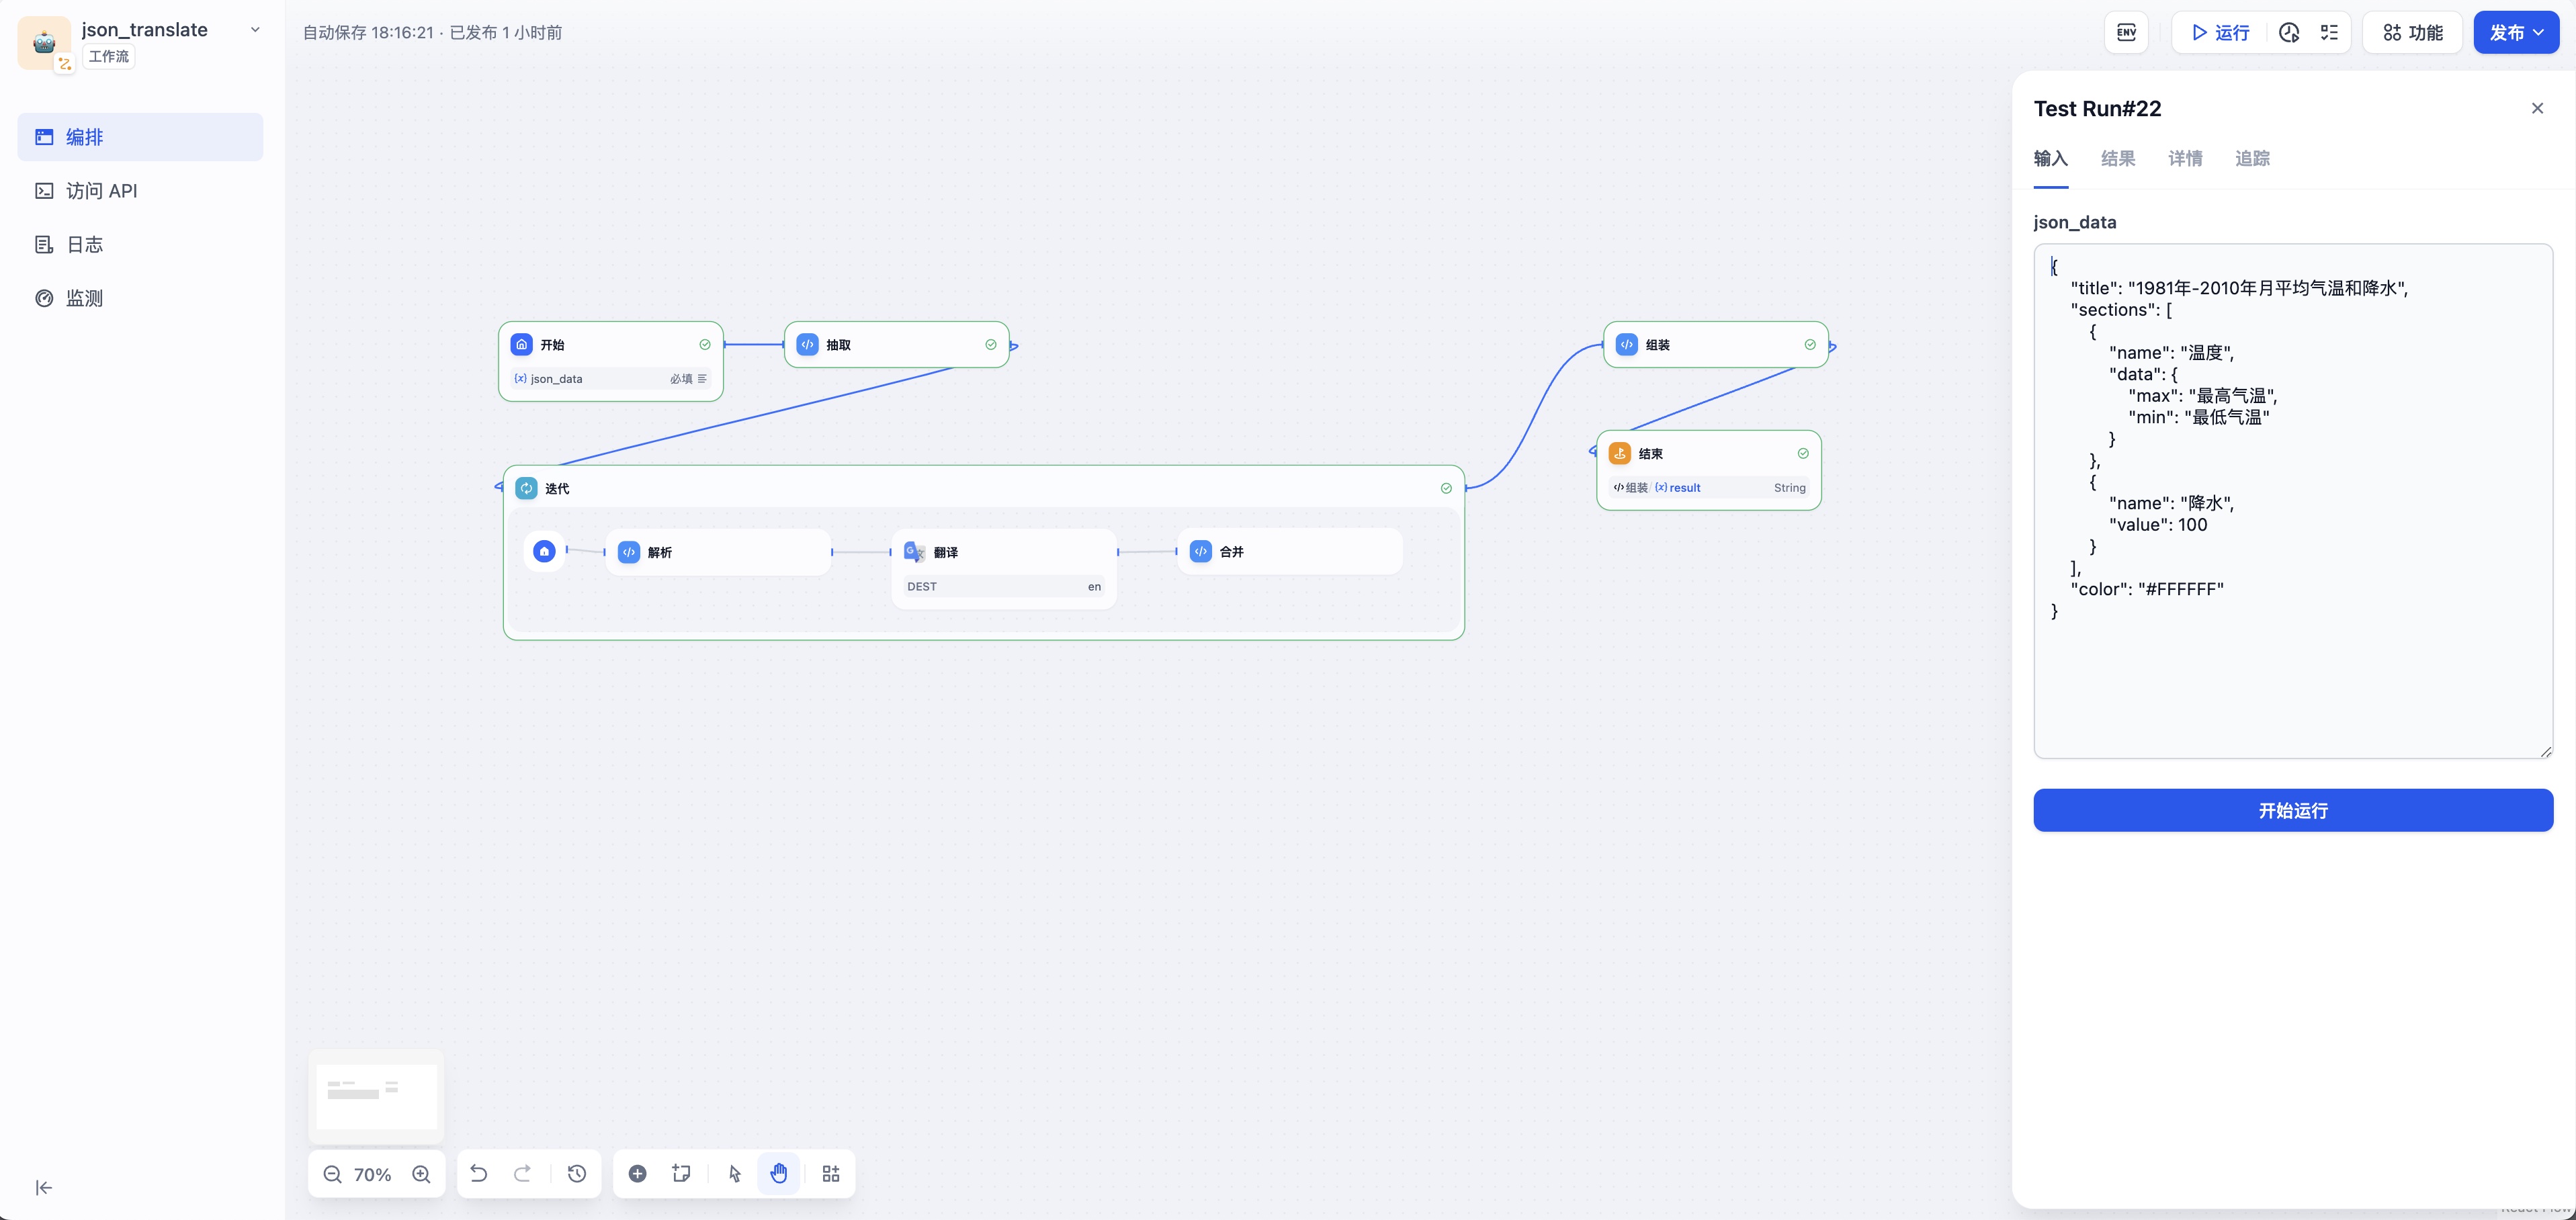Expand the json_translate app name dropdown

[x=255, y=30]
